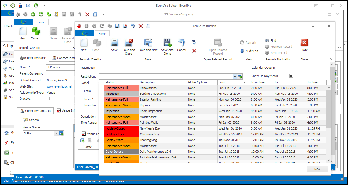This screenshot has height=185, width=348.
Task: Click the red Close icon in Venue Restriction ribbon
Action: tap(304, 43)
